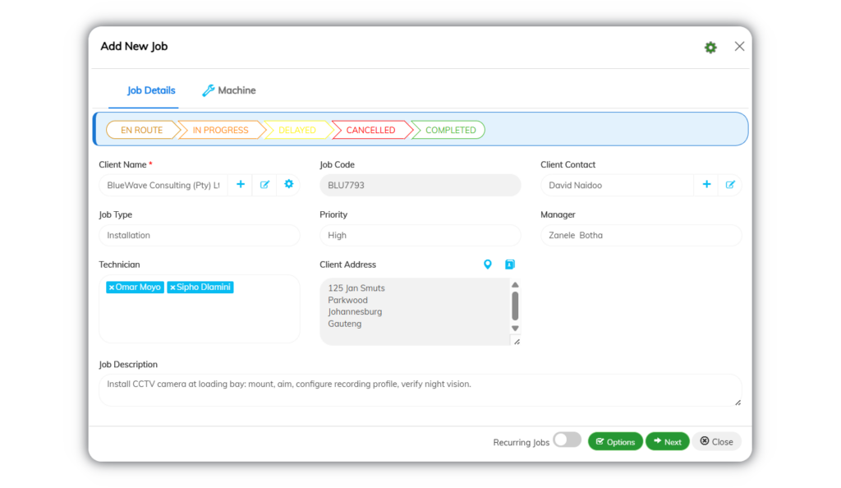Add a new client contact
This screenshot has width=841, height=488.
coord(706,185)
